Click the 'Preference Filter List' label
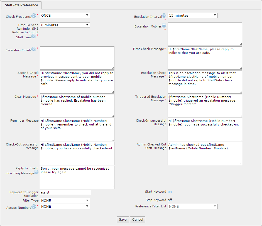The height and width of the screenshot is (226, 262). tap(151, 206)
